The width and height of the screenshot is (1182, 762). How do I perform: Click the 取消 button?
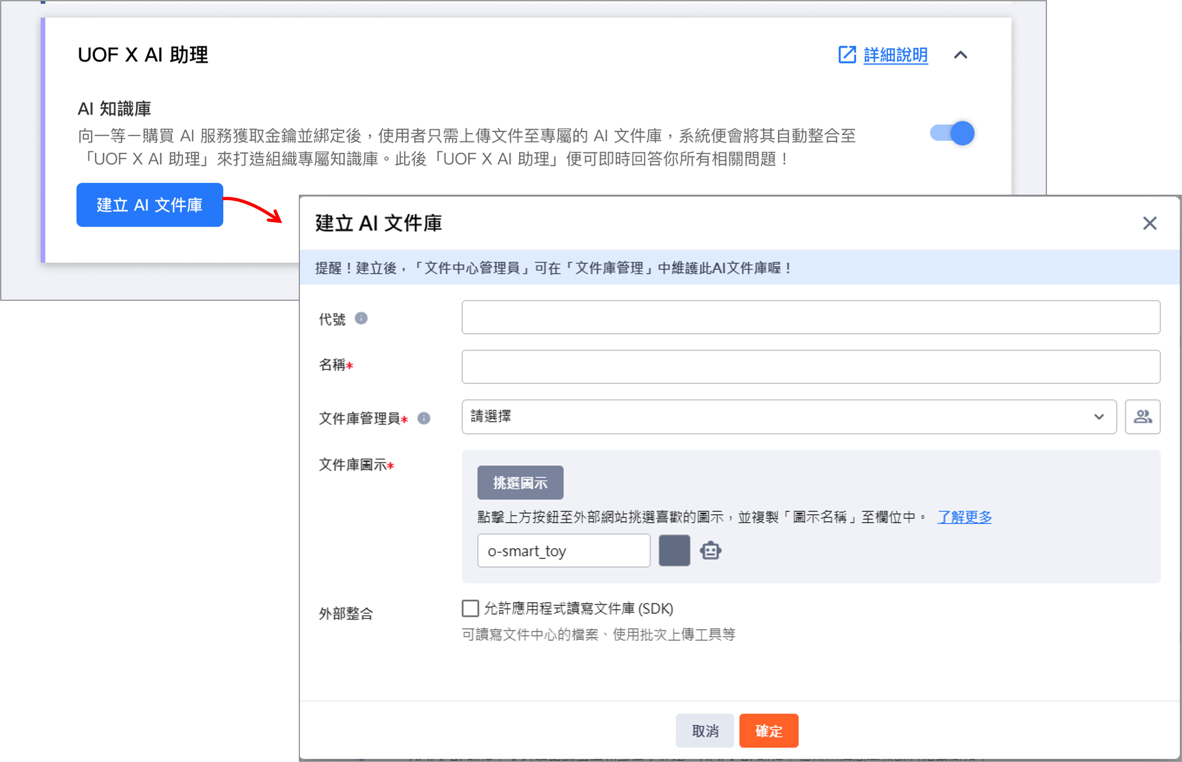pyautogui.click(x=705, y=730)
